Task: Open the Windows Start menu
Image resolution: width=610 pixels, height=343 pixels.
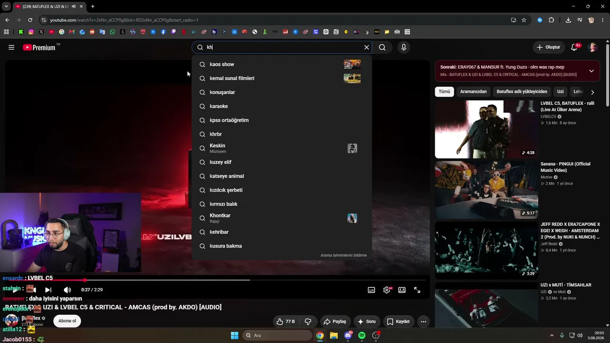Action: pos(234,335)
